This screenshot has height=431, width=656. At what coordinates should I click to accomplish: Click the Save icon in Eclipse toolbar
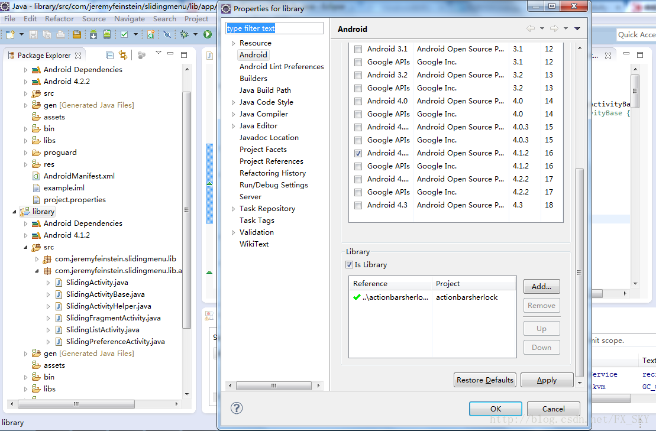(34, 35)
